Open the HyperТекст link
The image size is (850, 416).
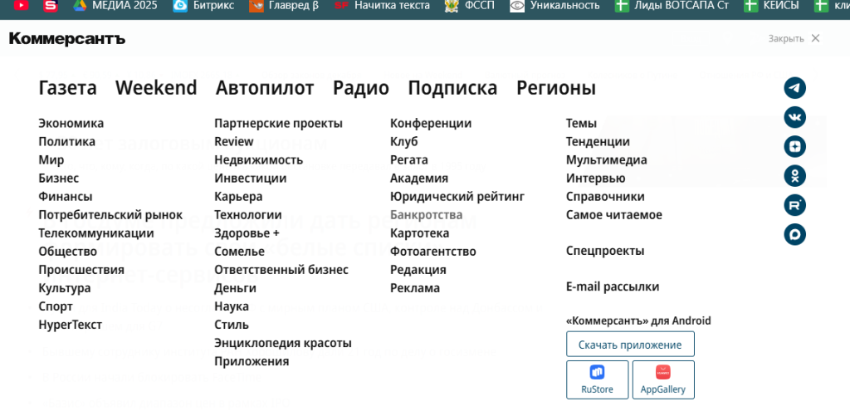pyautogui.click(x=70, y=325)
